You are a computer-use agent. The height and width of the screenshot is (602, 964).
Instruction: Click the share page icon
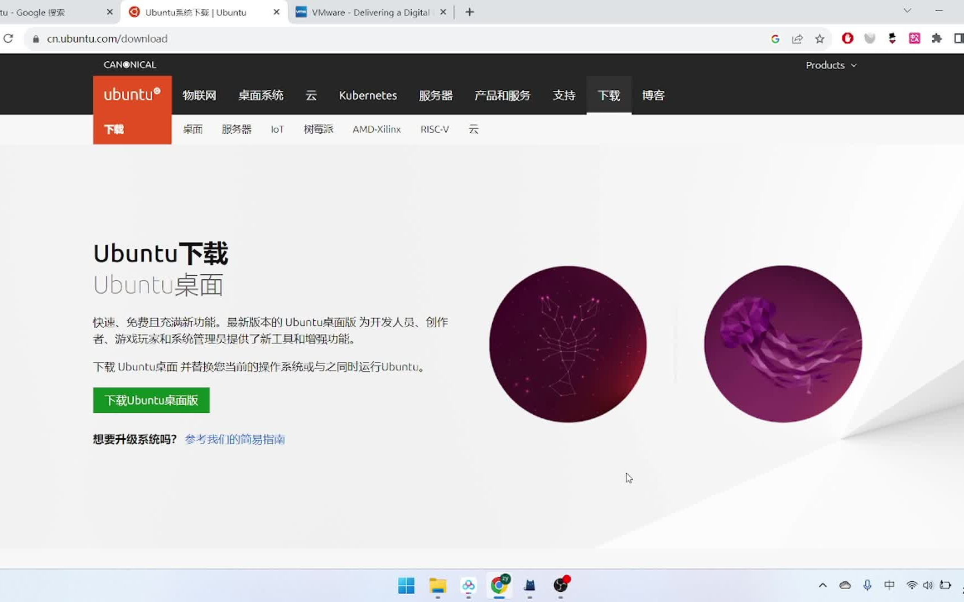point(797,38)
